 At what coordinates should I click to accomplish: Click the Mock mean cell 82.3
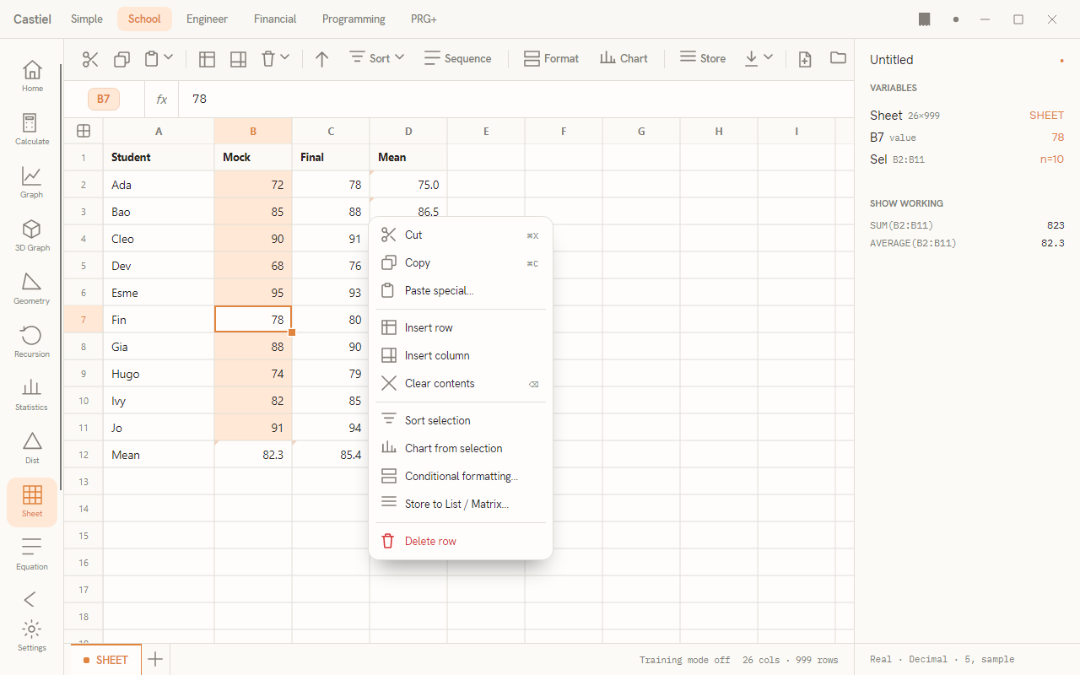[253, 455]
